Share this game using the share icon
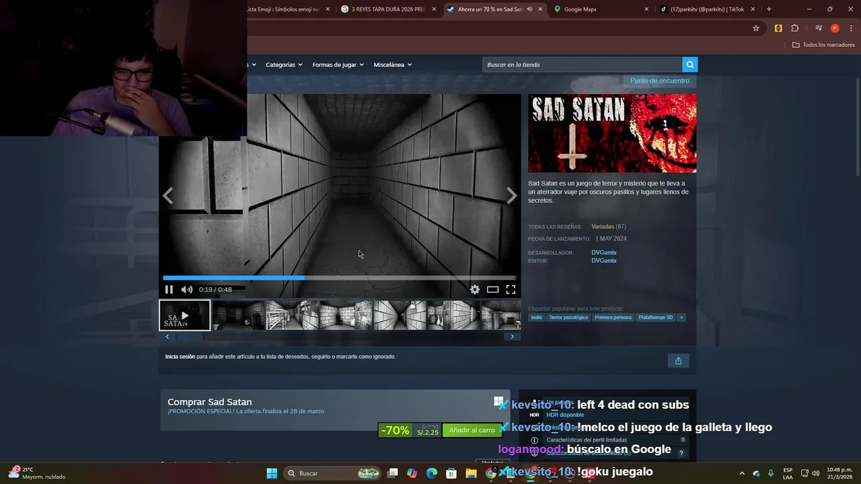861x484 pixels. click(x=678, y=361)
